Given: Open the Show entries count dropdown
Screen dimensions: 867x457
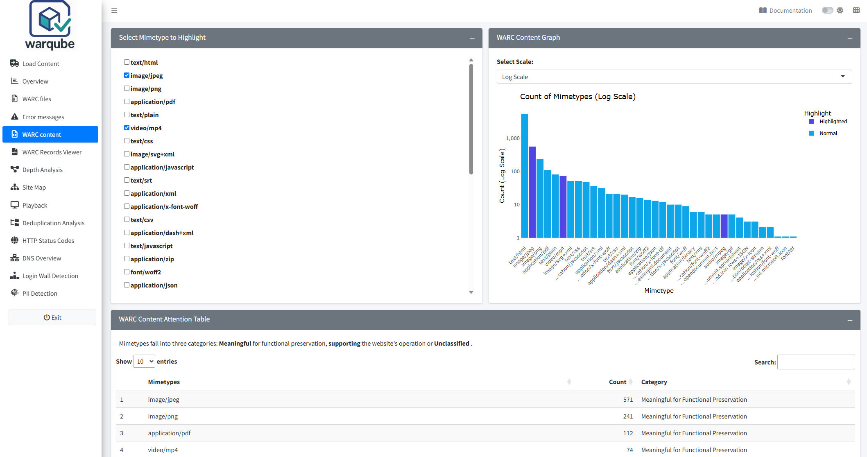Looking at the screenshot, I should pos(144,361).
